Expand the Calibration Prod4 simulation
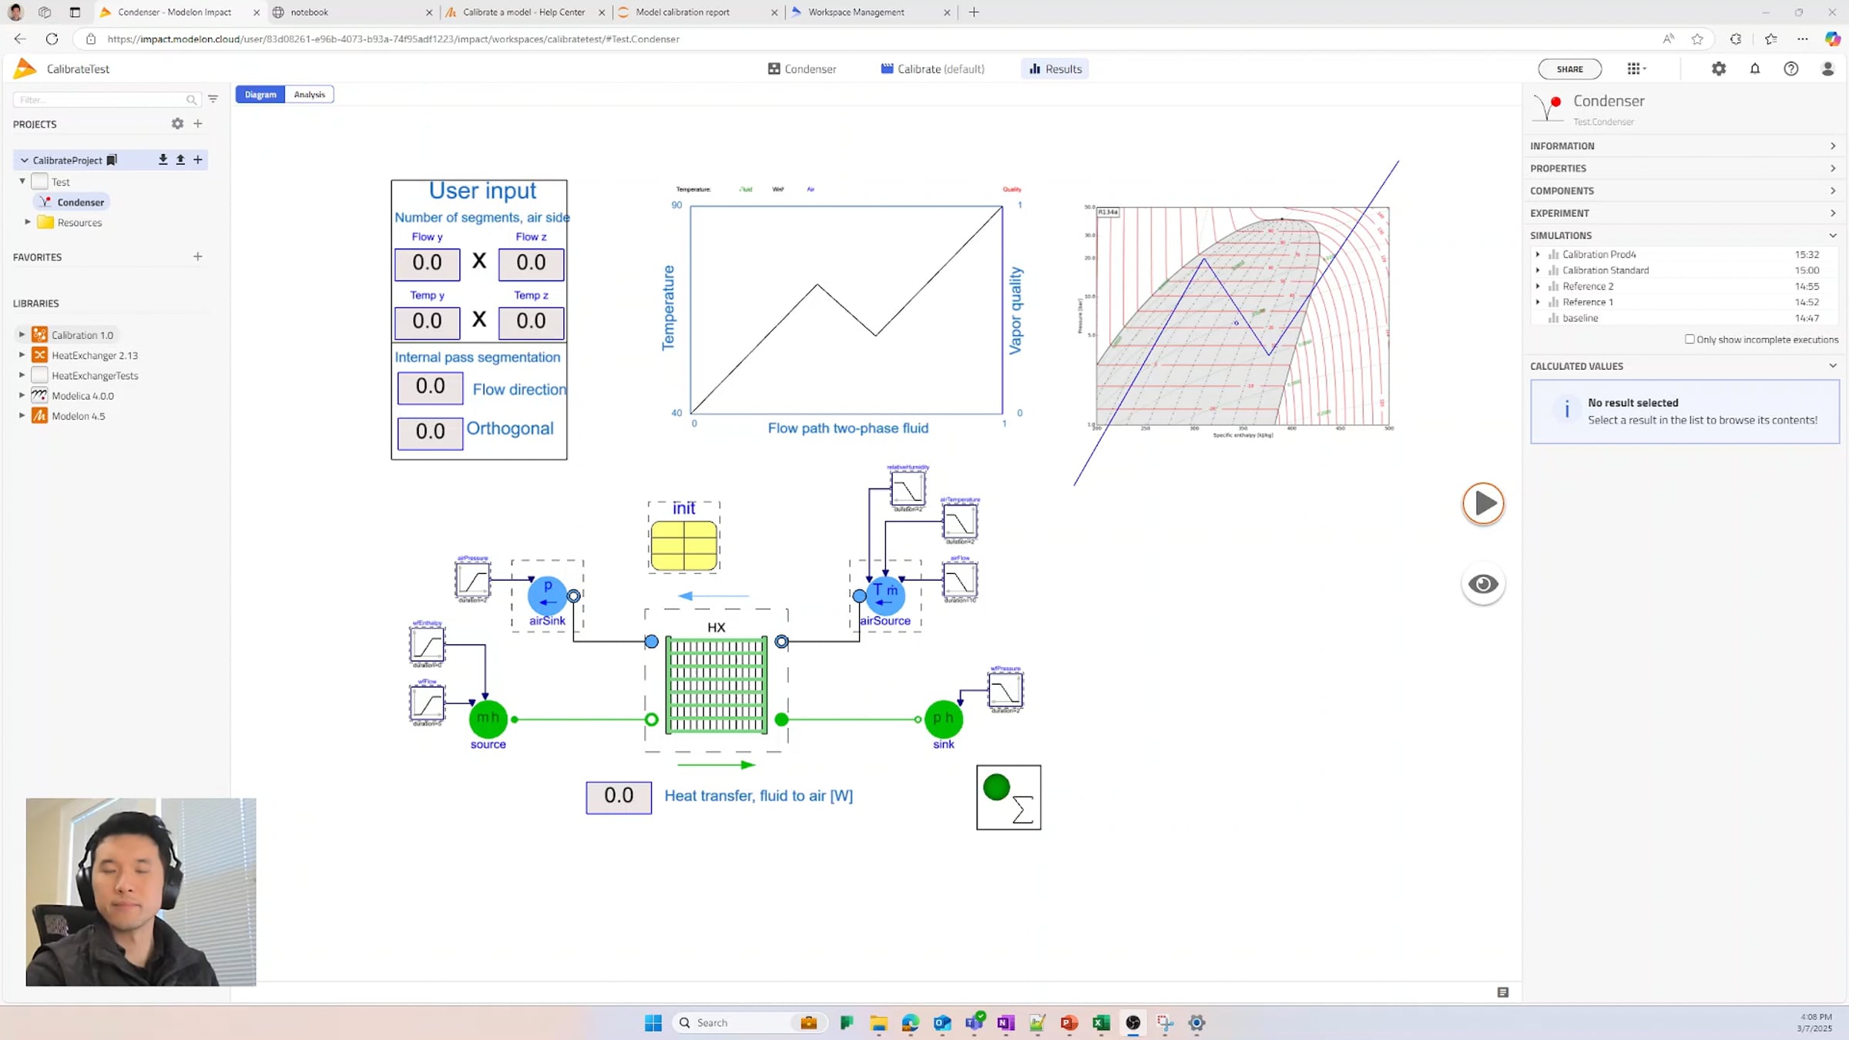This screenshot has height=1040, width=1849. 1538,254
